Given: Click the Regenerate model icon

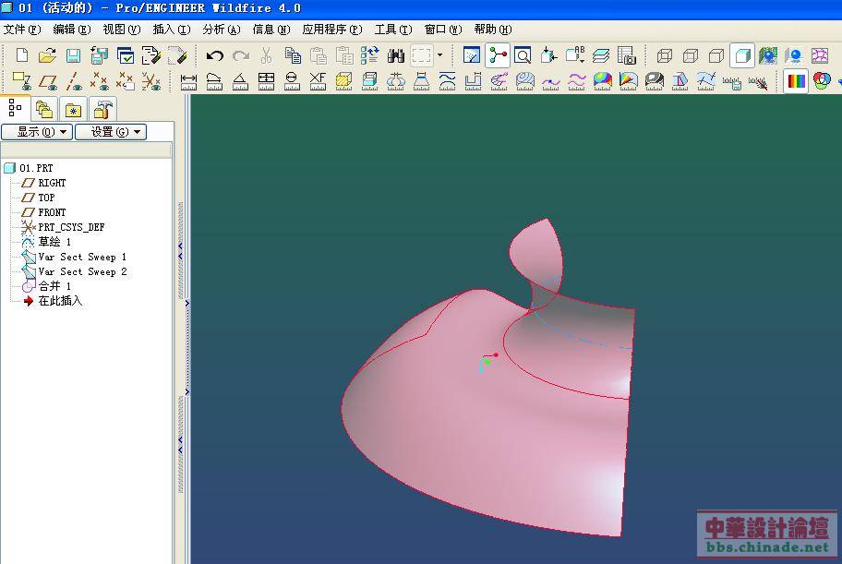Looking at the screenshot, I should click(370, 55).
